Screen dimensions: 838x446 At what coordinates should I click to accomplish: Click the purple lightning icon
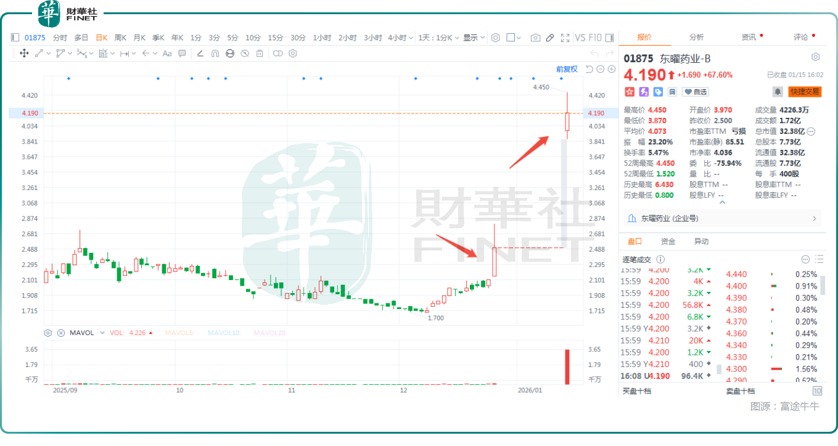pos(644,92)
